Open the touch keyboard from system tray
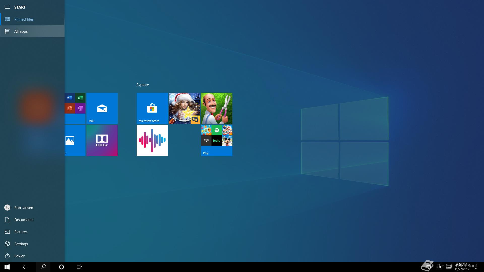484x272 pixels. point(448,267)
